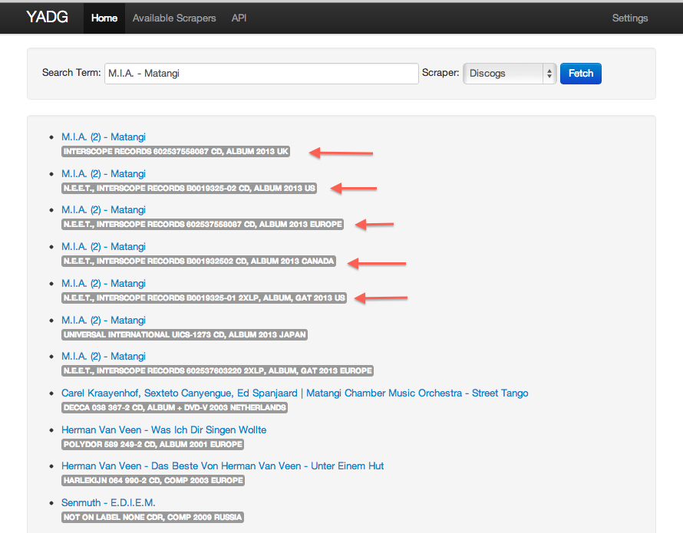This screenshot has width=683, height=533.
Task: Click label ending '2XLP, ALBUM, GAT 2013 EUROPE'
Action: (217, 370)
